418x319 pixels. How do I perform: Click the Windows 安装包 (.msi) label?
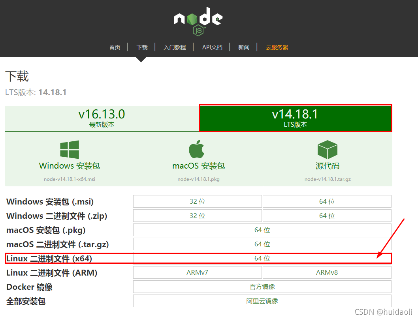(50, 202)
